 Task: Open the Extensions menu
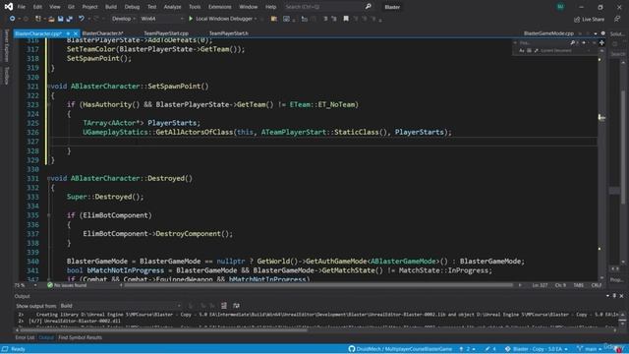pyautogui.click(x=220, y=7)
